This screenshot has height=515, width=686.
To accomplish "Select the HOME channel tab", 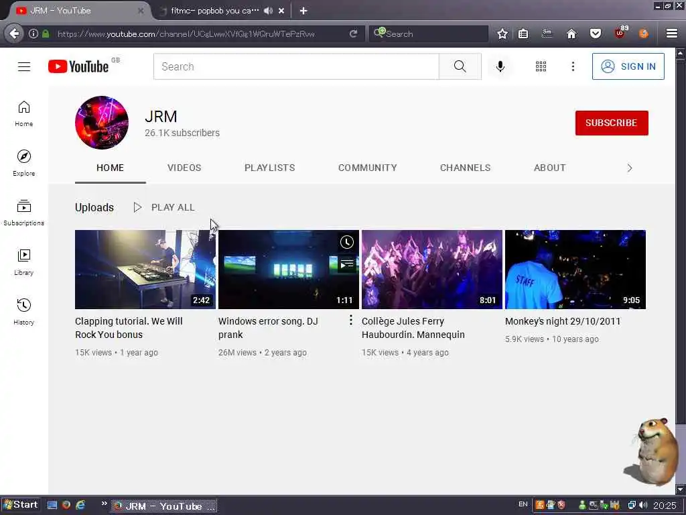I will [x=111, y=168].
